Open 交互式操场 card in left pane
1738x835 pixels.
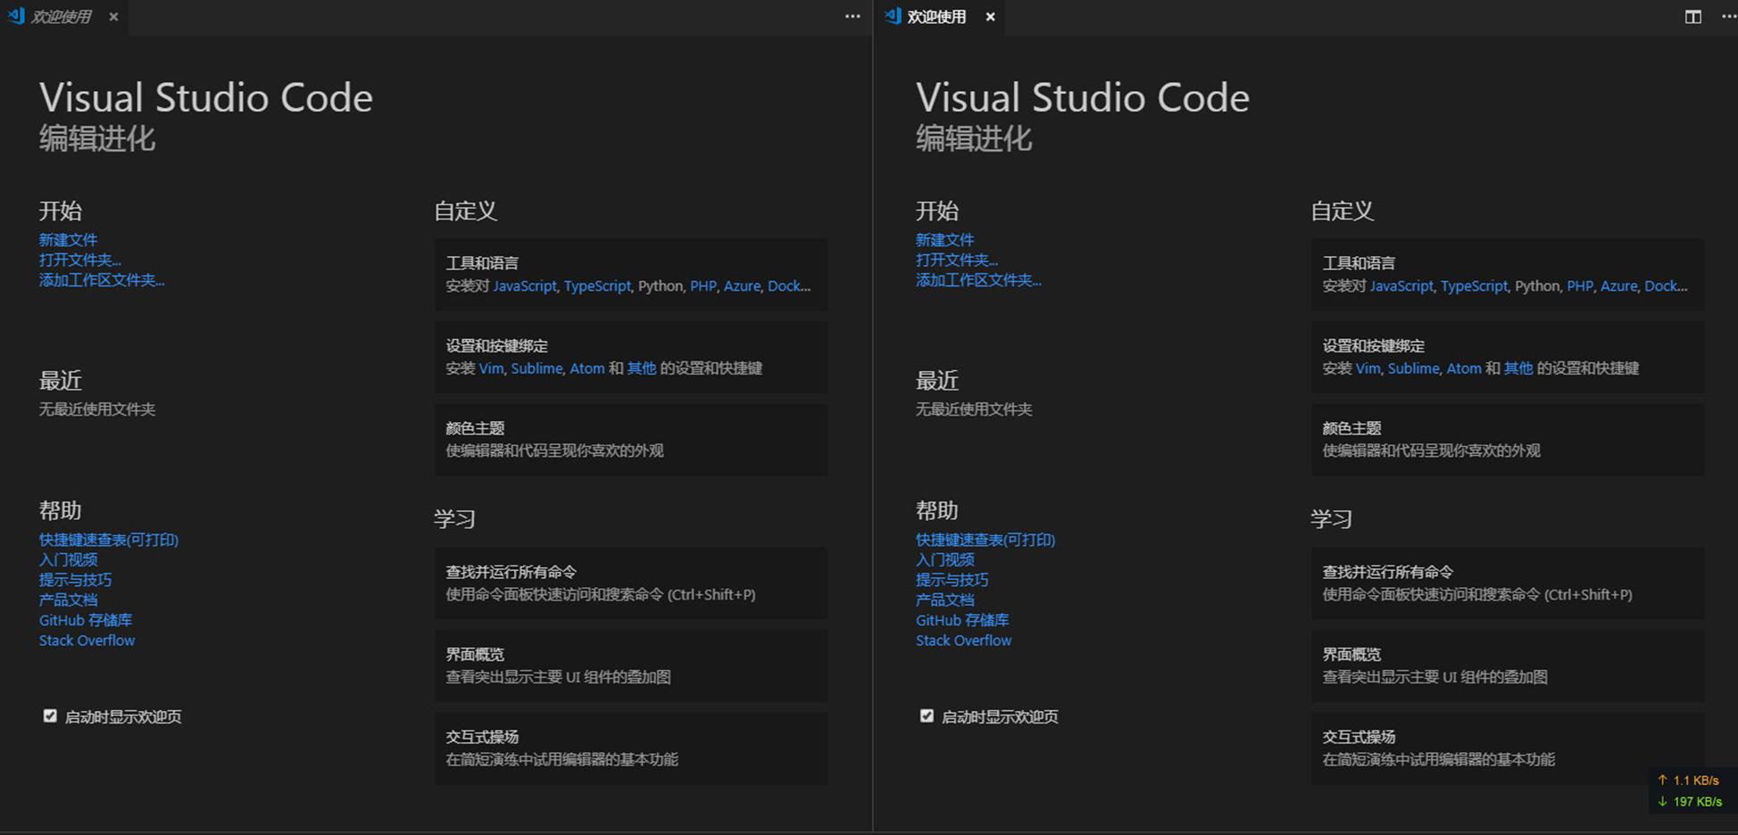630,748
